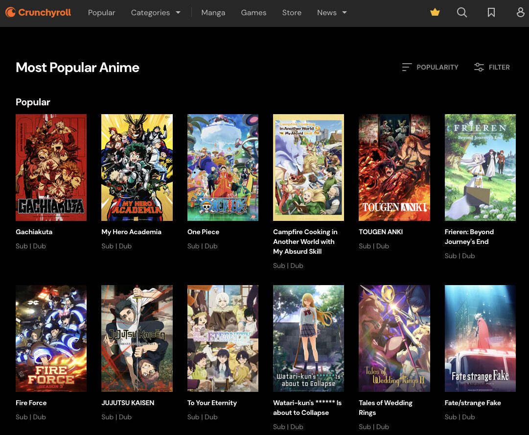529x435 pixels.
Task: Navigate to the Games section
Action: click(x=253, y=13)
